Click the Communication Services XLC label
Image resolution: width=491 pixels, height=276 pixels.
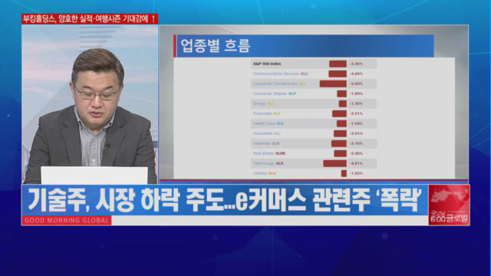[281, 74]
